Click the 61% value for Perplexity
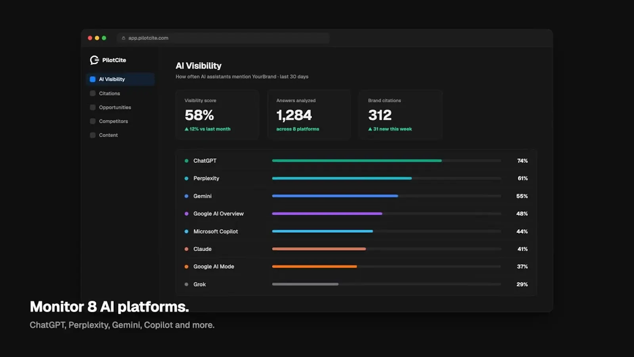The width and height of the screenshot is (634, 357). 523,178
